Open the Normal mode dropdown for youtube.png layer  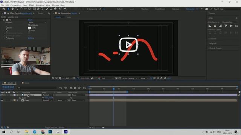coord(47,95)
